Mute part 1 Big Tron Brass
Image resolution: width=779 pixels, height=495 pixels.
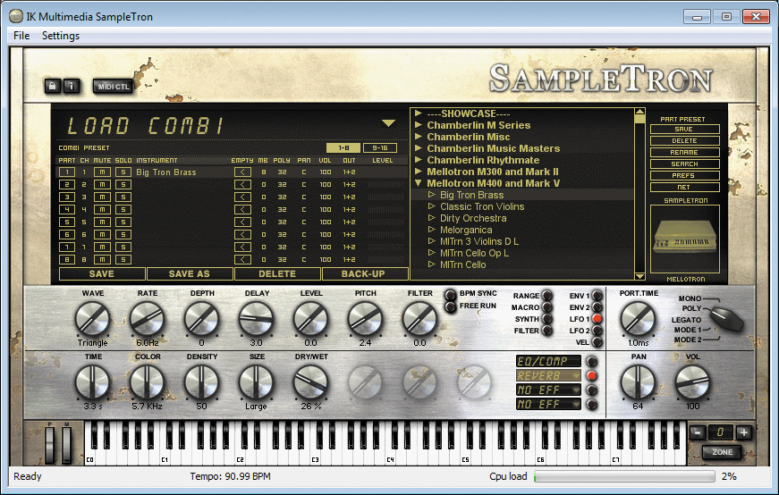[102, 172]
